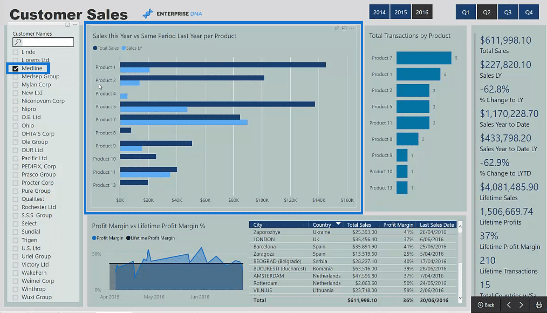Open focus mode on Customer Names slicer
547x313 pixels.
coord(68,25)
